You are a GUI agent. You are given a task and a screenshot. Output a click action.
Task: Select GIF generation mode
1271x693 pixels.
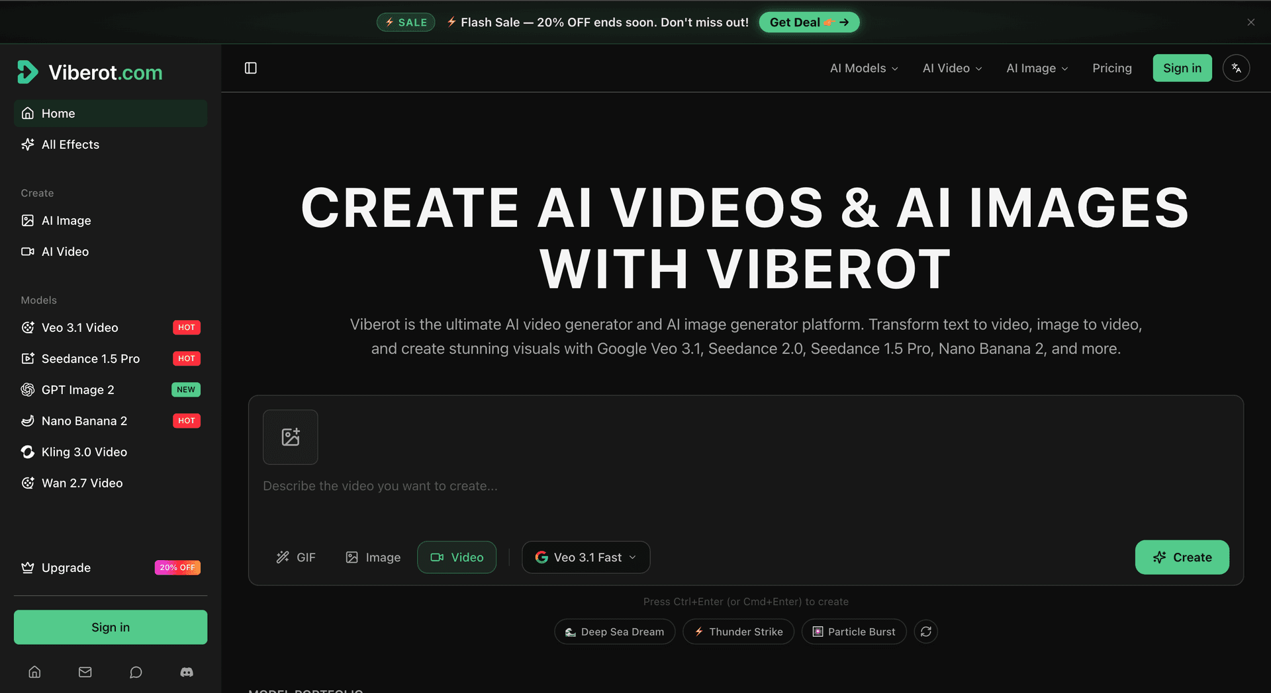(x=296, y=557)
